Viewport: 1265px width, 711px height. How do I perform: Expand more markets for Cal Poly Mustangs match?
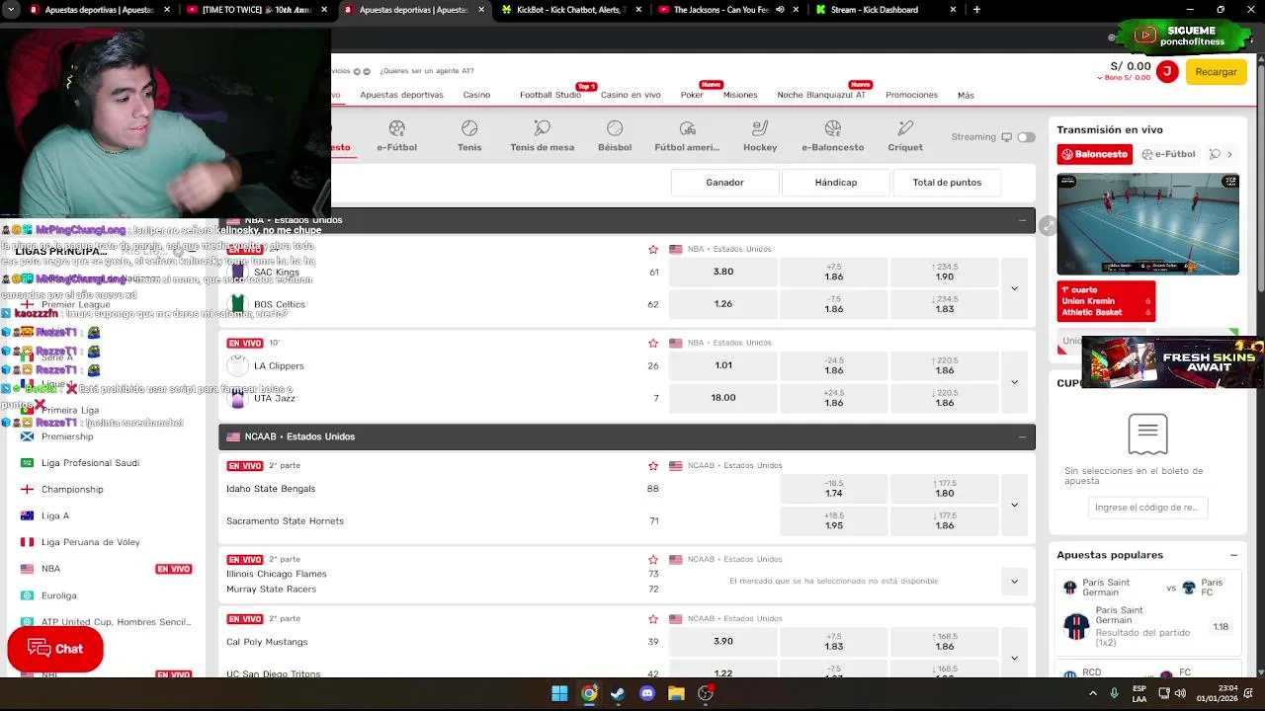(x=1014, y=658)
